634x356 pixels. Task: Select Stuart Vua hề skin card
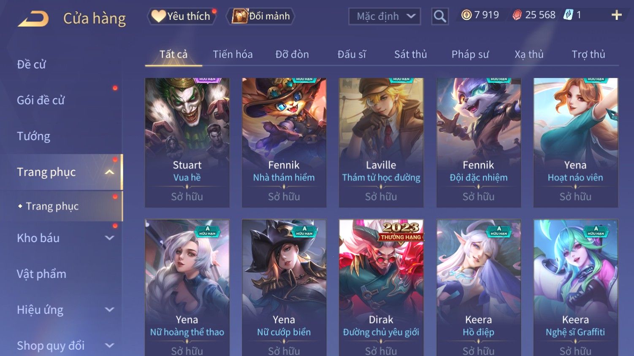tap(187, 143)
